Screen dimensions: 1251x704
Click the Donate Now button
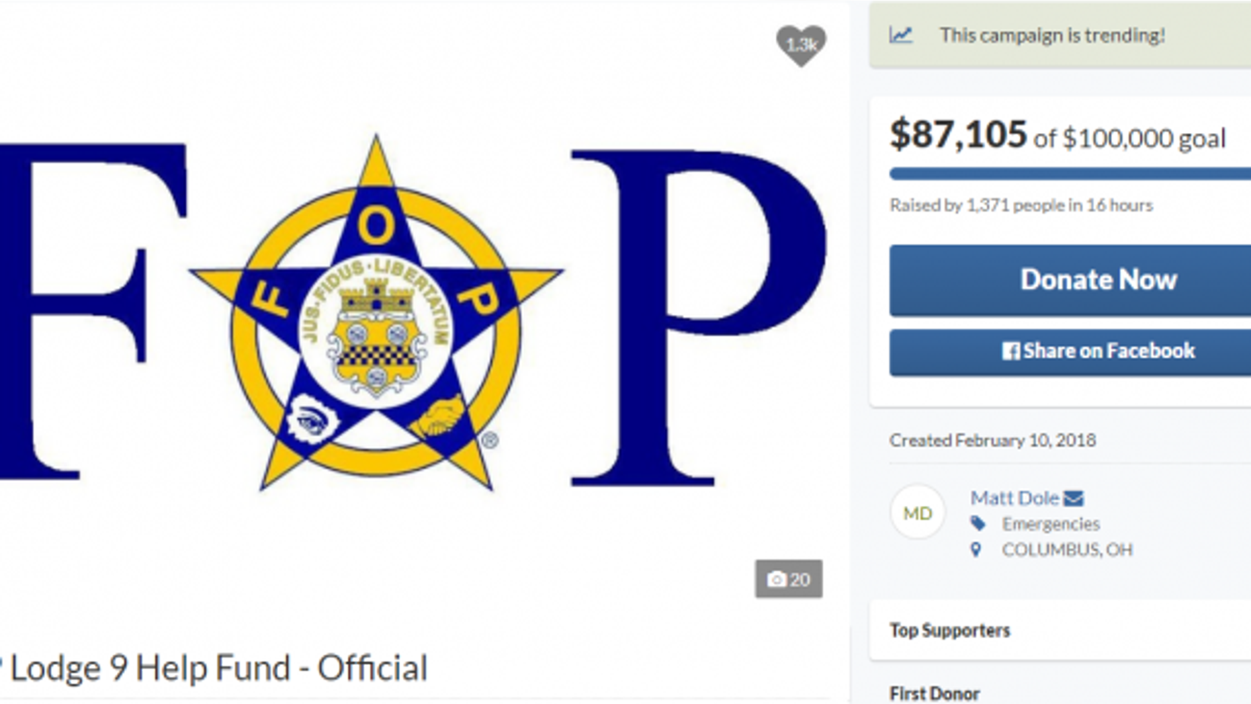click(x=1070, y=280)
